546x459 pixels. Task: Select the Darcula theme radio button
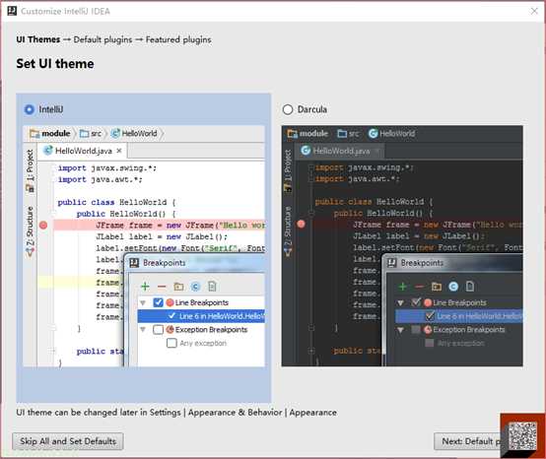tap(288, 109)
